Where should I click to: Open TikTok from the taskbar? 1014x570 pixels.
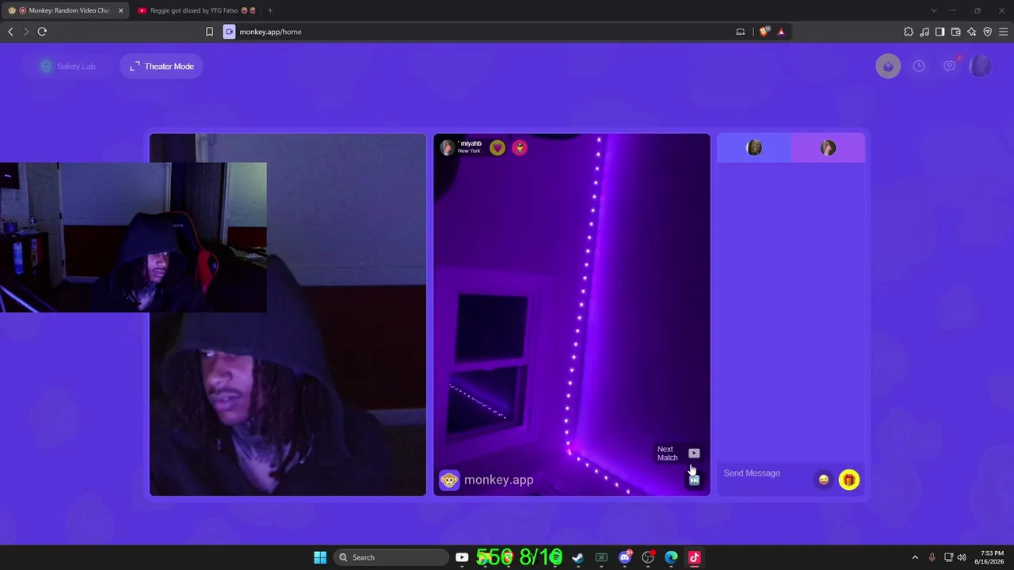(x=695, y=557)
